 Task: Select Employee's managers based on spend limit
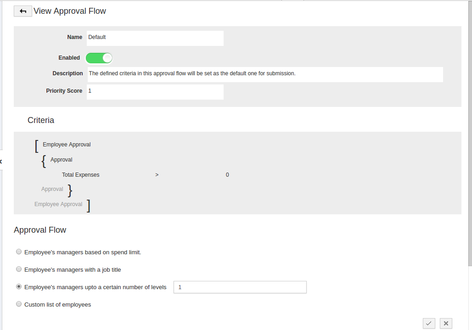pos(19,252)
